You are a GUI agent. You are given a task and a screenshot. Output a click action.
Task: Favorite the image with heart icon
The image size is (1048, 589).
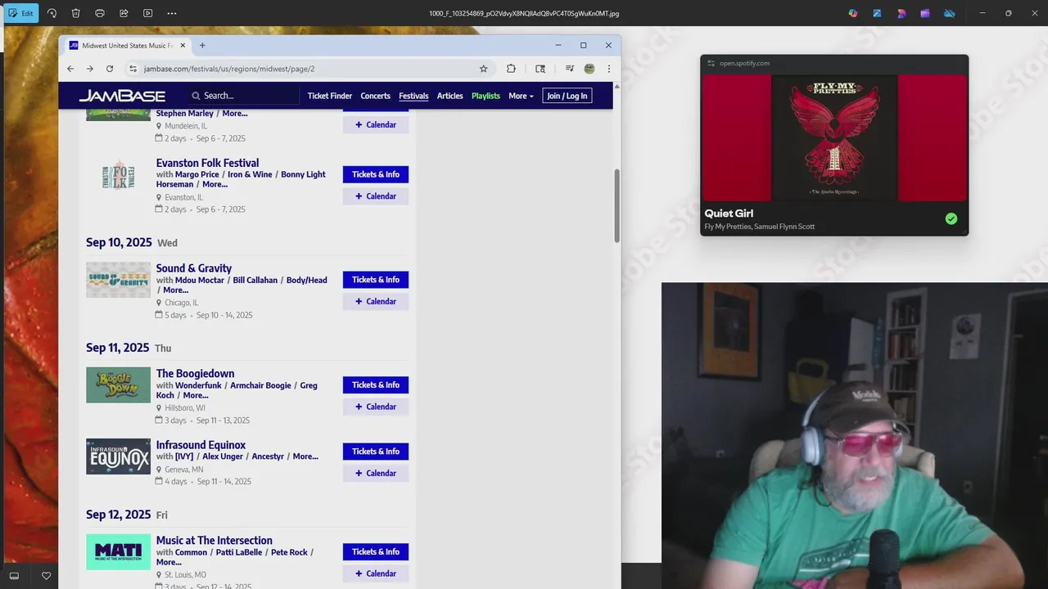(46, 576)
